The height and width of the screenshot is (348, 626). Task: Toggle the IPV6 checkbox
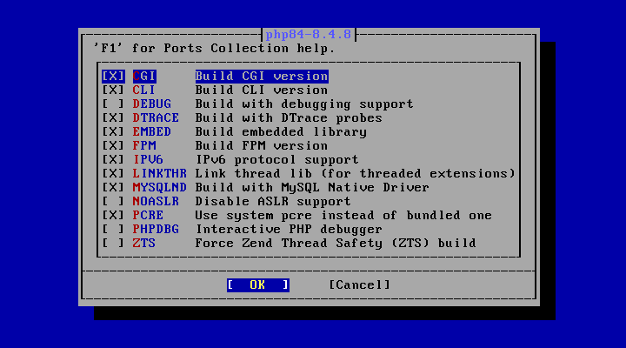click(113, 159)
